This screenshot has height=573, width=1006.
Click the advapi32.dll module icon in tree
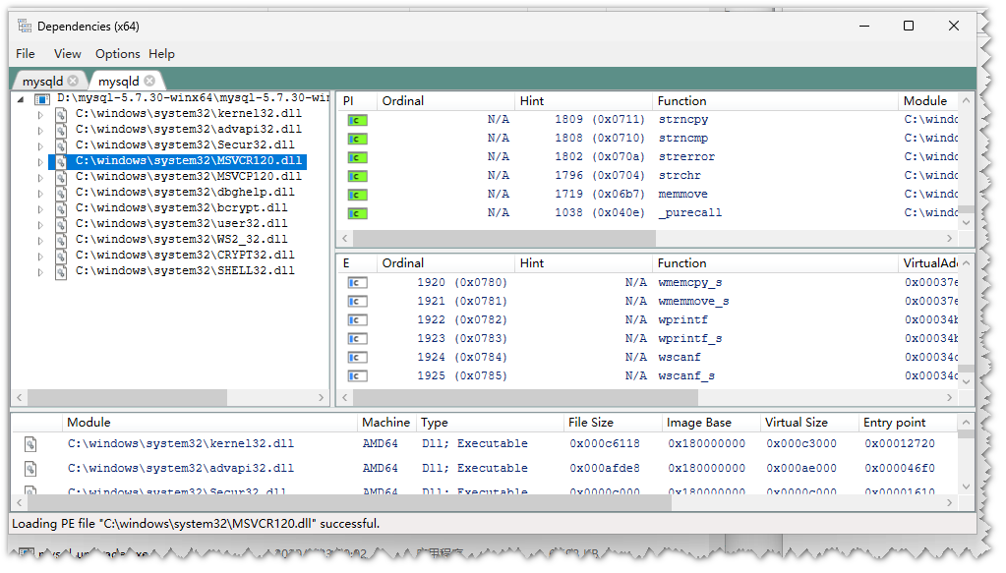[x=61, y=130]
